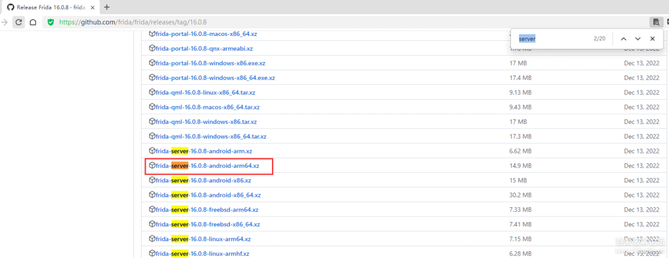Click date for frida-server android-arm64 row
Screen dimensions: 669x258
pos(641,166)
